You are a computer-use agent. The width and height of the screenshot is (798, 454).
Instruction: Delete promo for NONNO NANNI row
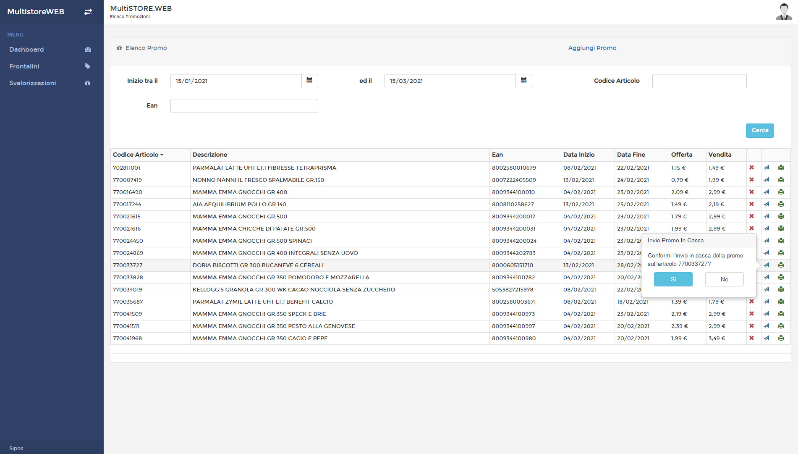point(751,180)
